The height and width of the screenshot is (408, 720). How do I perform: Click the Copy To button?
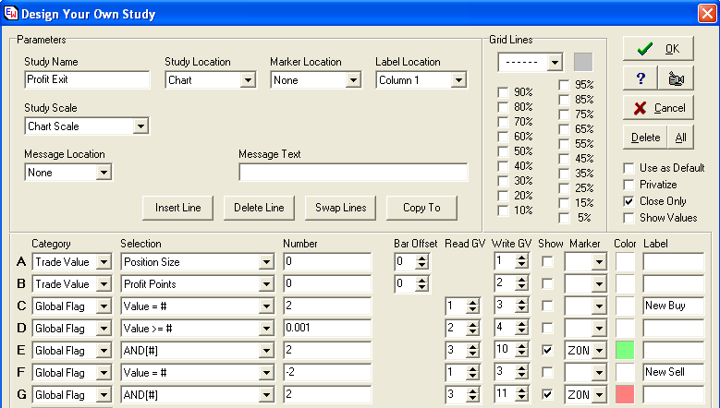click(421, 208)
